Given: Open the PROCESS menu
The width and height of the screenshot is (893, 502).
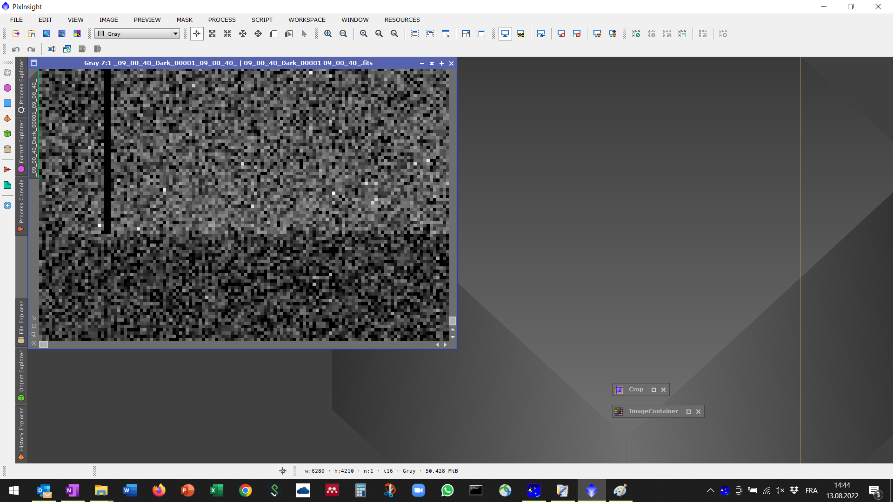Looking at the screenshot, I should 222,20.
